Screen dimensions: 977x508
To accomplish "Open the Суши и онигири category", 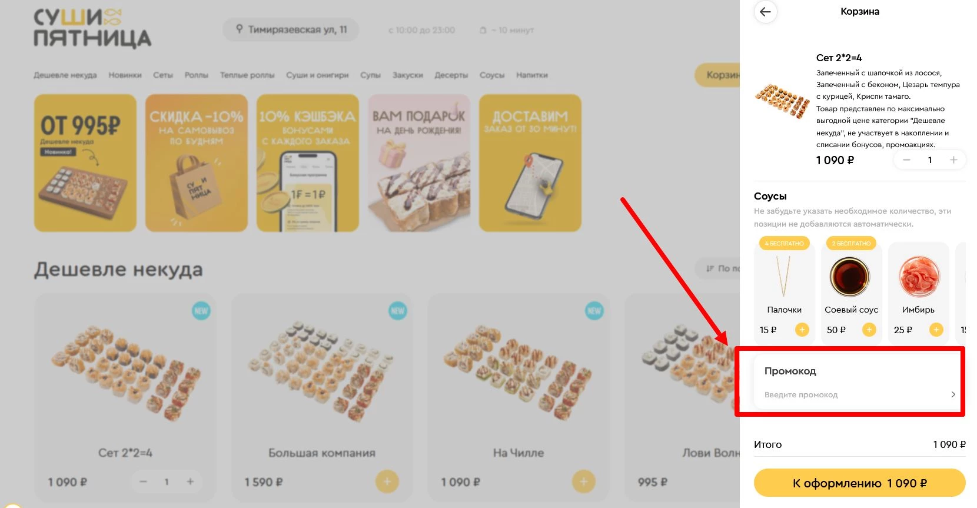I will pyautogui.click(x=317, y=75).
